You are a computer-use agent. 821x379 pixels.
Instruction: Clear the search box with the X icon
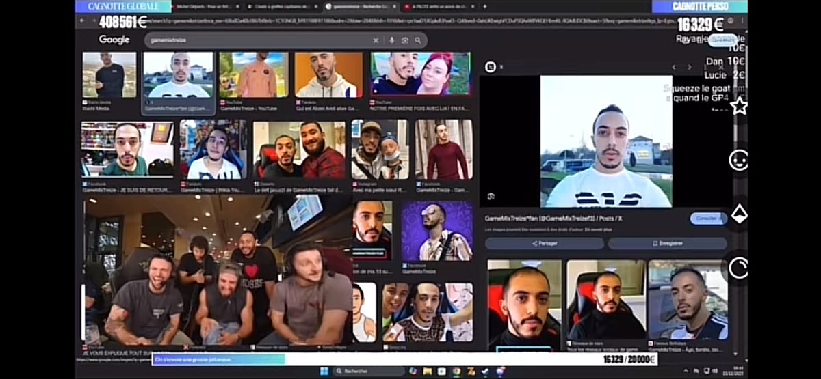tap(376, 40)
